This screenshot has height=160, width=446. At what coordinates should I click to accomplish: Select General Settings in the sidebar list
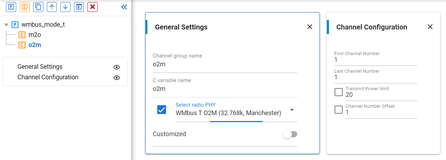point(40,67)
